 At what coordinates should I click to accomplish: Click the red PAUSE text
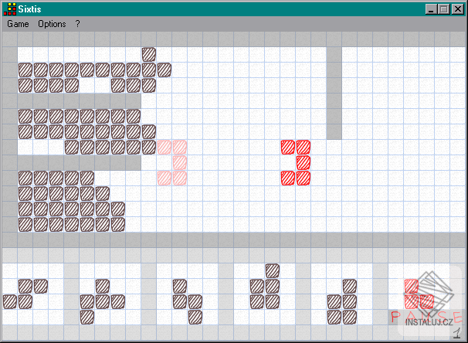pyautogui.click(x=426, y=317)
